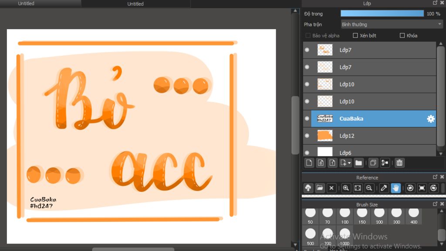Switch to the first Untitled tab
The image size is (446, 251).
pos(26,3)
